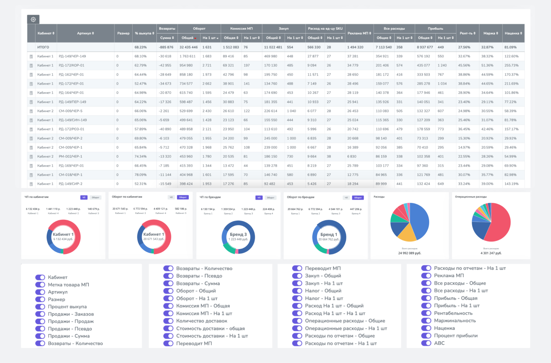Viewport: 551px width, 363px height.
Task: Open the row icon beside РД-162/ЧЕР-01
Action: tap(31, 75)
